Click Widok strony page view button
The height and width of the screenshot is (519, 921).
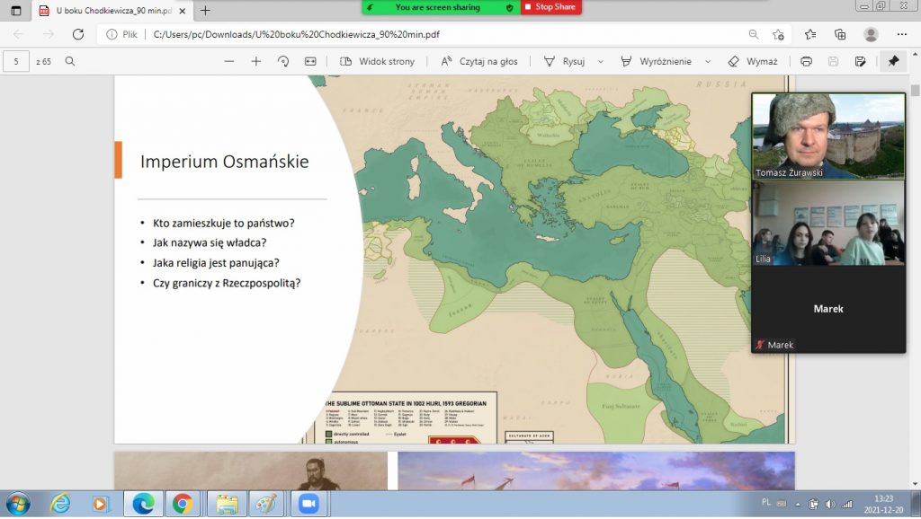378,61
